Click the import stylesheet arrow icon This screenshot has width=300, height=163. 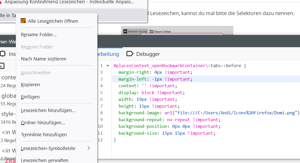[x=2, y=66]
